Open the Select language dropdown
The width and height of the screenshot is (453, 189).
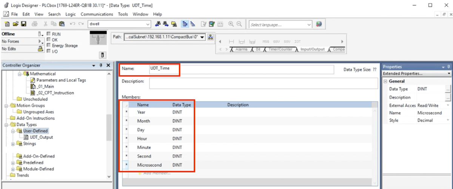coord(309,25)
